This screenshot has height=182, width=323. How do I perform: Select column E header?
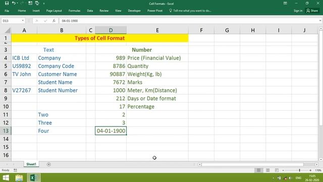click(157, 30)
